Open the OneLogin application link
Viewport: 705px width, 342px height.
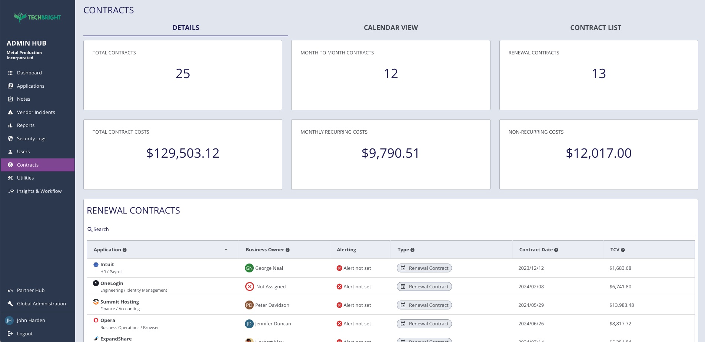[x=112, y=283]
